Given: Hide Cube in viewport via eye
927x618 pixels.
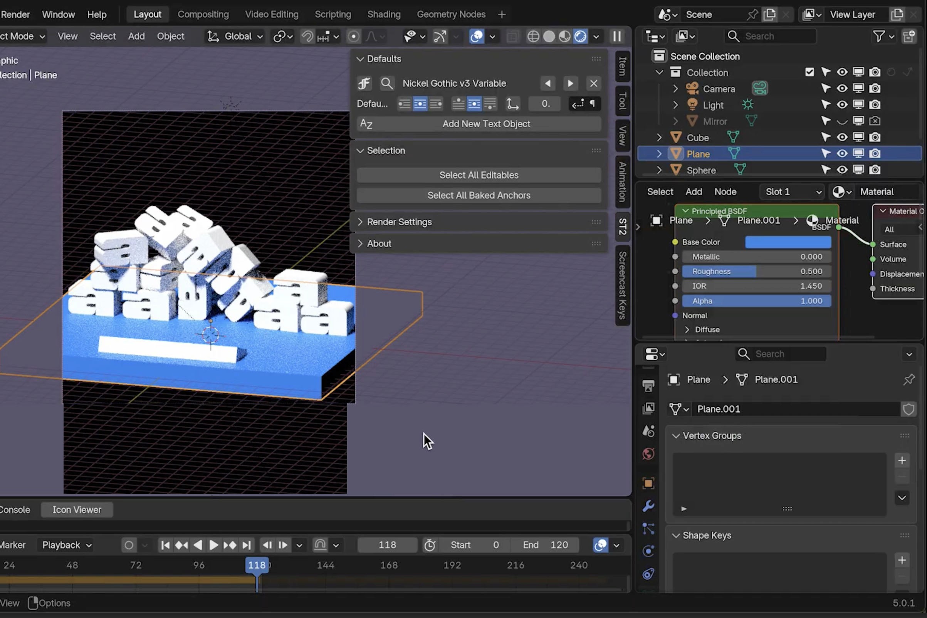Looking at the screenshot, I should [842, 137].
